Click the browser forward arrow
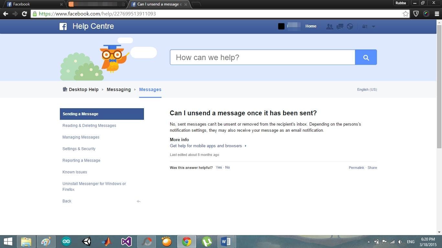Image resolution: width=442 pixels, height=248 pixels. pyautogui.click(x=15, y=14)
